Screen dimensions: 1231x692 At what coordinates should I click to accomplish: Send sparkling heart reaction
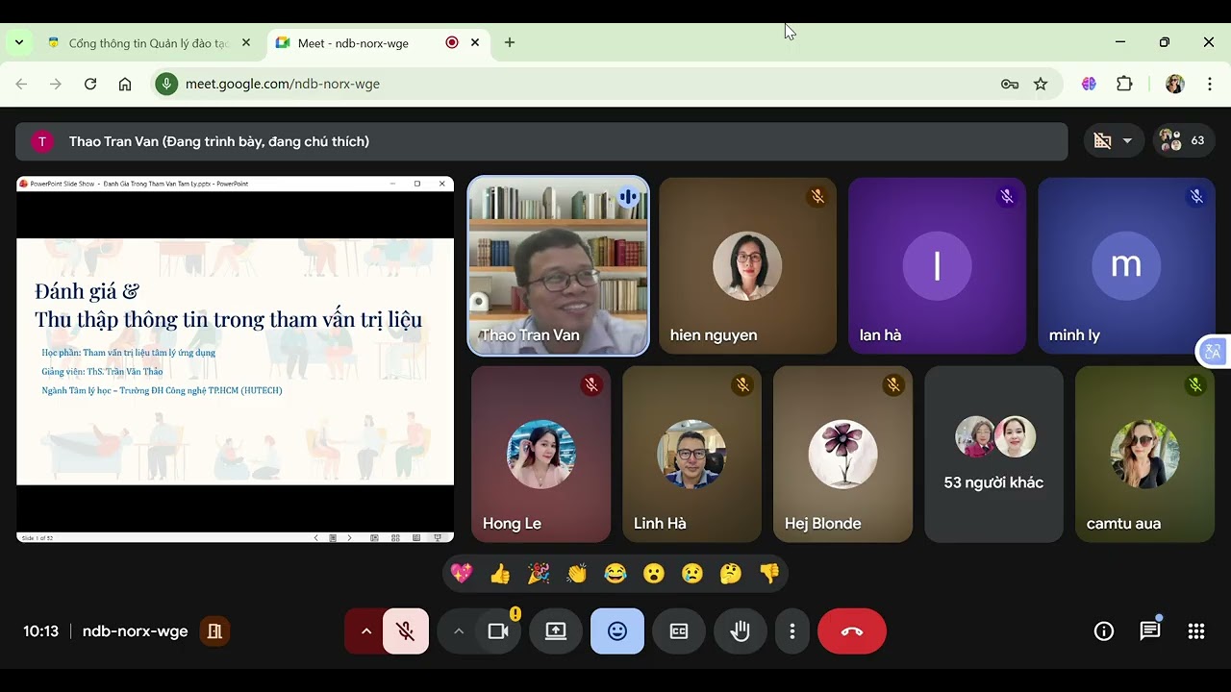pyautogui.click(x=462, y=574)
